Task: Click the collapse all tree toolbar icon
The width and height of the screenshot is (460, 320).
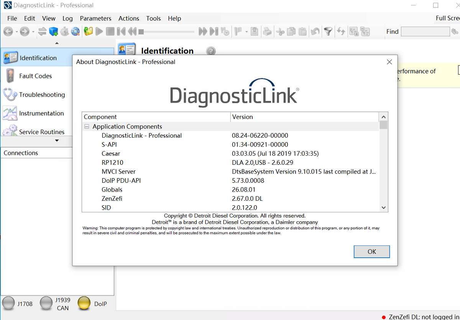Action: point(365,31)
